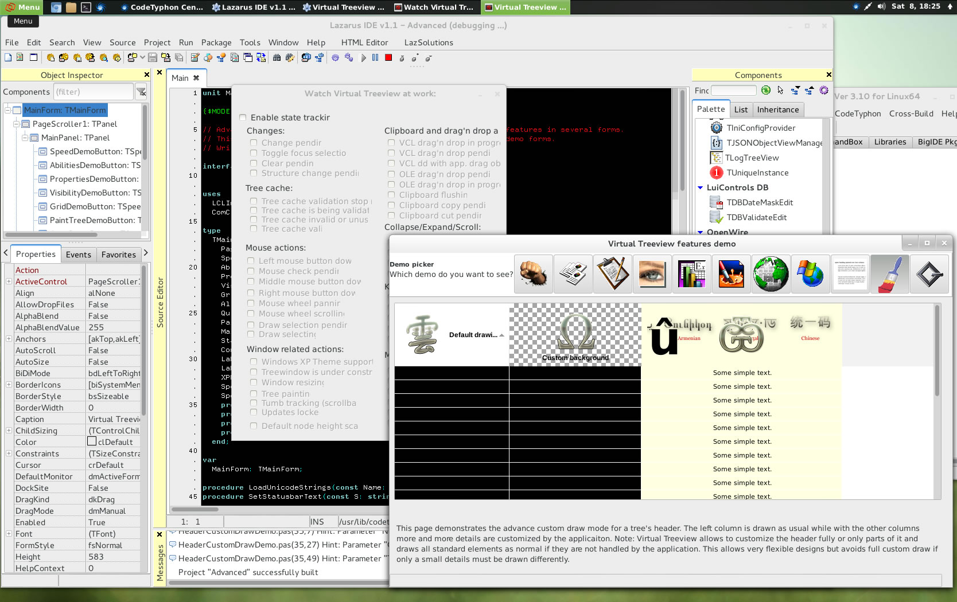This screenshot has height=602, width=957.
Task: Click the funnel filter button in Object Inspector
Action: (x=141, y=92)
